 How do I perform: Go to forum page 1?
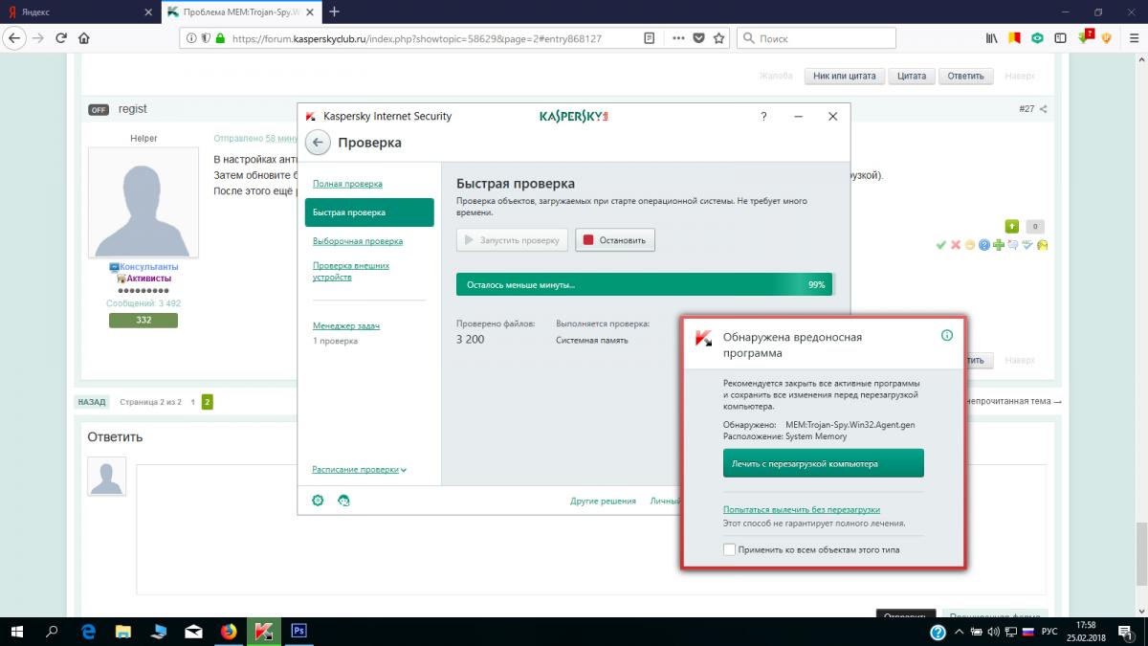[192, 402]
